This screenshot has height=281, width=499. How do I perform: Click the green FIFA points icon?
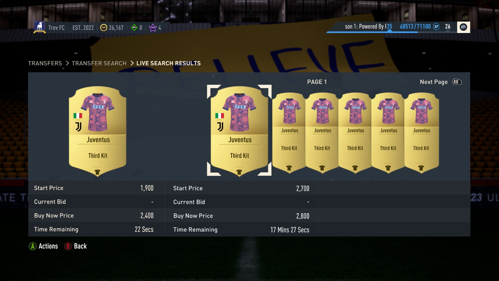(x=134, y=28)
